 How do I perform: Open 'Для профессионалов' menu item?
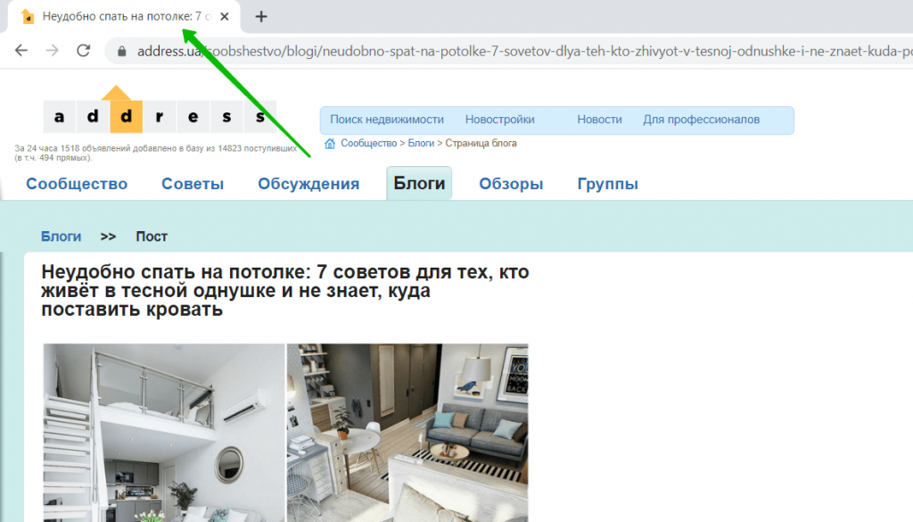701,120
